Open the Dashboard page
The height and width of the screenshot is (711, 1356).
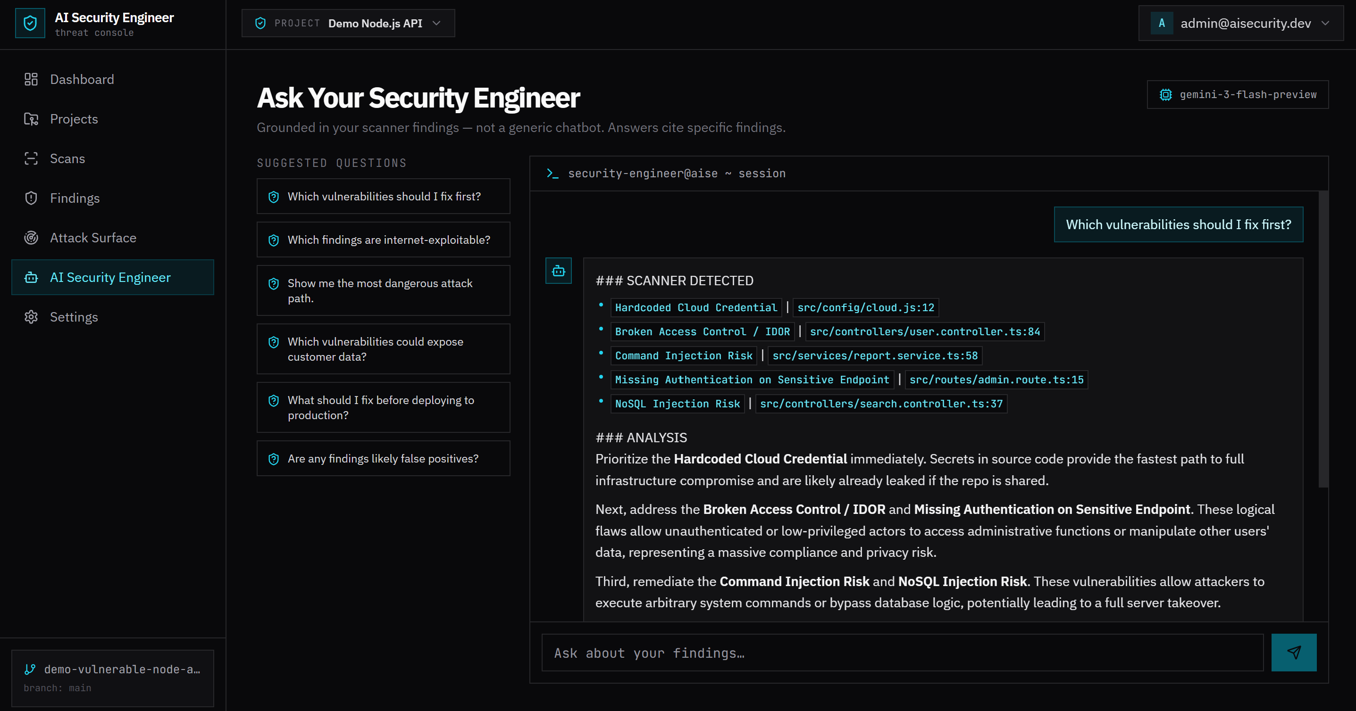113,79
